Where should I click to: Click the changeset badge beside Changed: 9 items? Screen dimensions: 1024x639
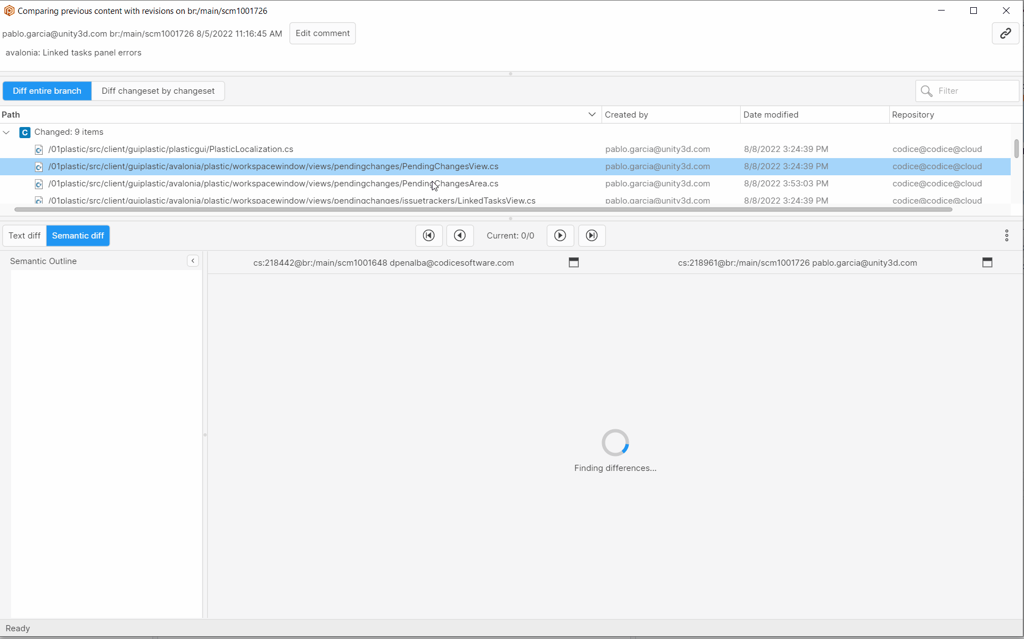click(24, 132)
